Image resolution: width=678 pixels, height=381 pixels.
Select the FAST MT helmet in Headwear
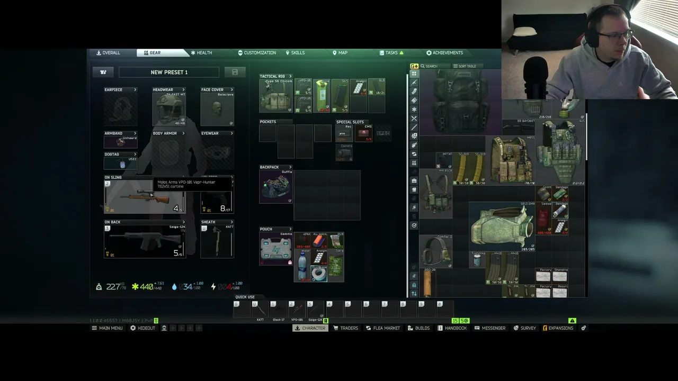click(169, 109)
